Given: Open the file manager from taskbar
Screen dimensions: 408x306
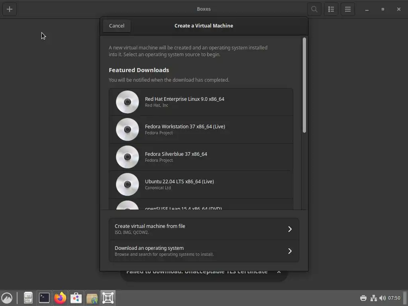Looking at the screenshot, I should point(28,298).
